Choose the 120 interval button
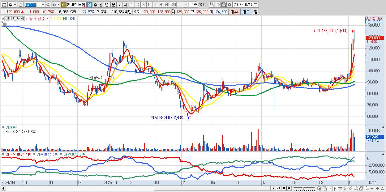Screen dimensions: 386x192 pos(173,5)
